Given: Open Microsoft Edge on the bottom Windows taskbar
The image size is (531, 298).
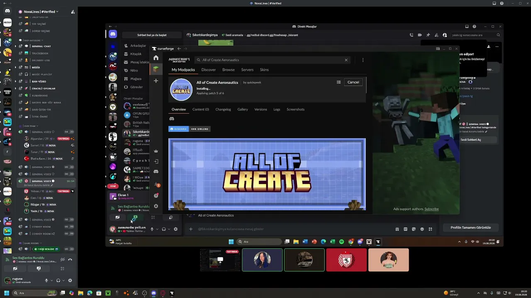Looking at the screenshot, I should [90, 293].
